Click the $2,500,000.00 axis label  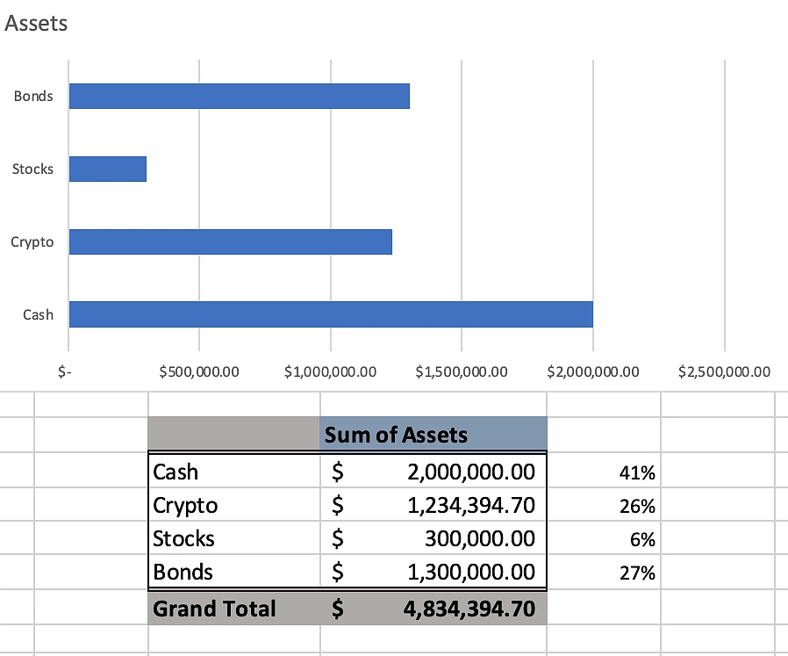(x=723, y=371)
